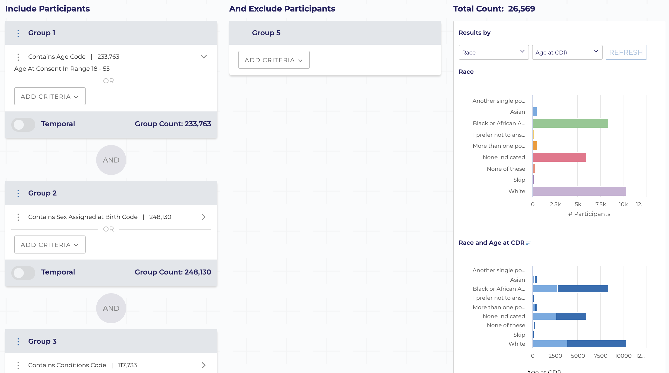Open Conditions Code criteria options menu
The image size is (669, 373).
click(18, 365)
